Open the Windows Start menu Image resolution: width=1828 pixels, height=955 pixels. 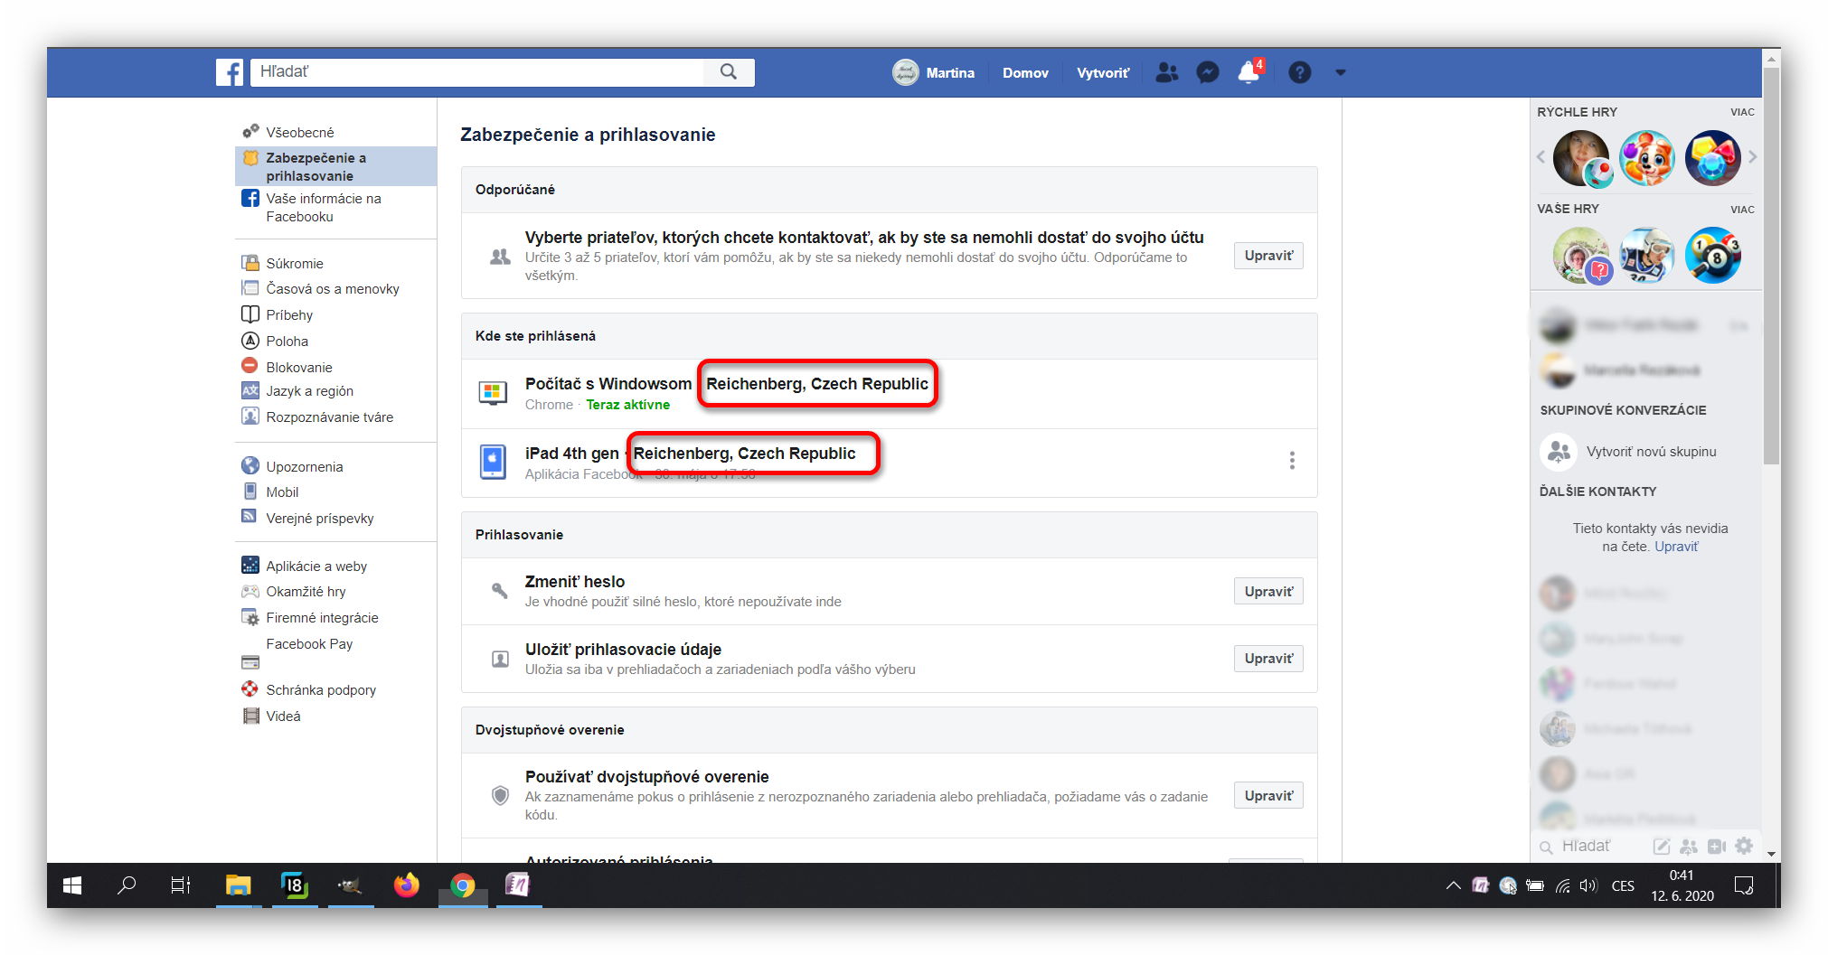coord(72,885)
